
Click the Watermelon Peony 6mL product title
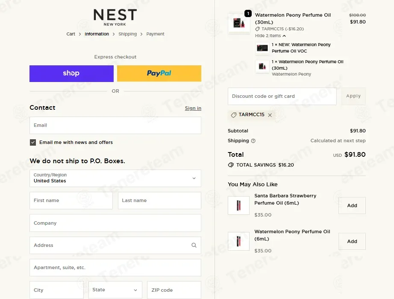pyautogui.click(x=292, y=235)
